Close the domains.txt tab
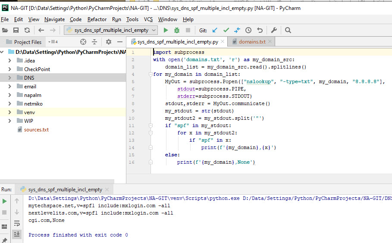This screenshot has height=243, width=392. tap(270, 41)
